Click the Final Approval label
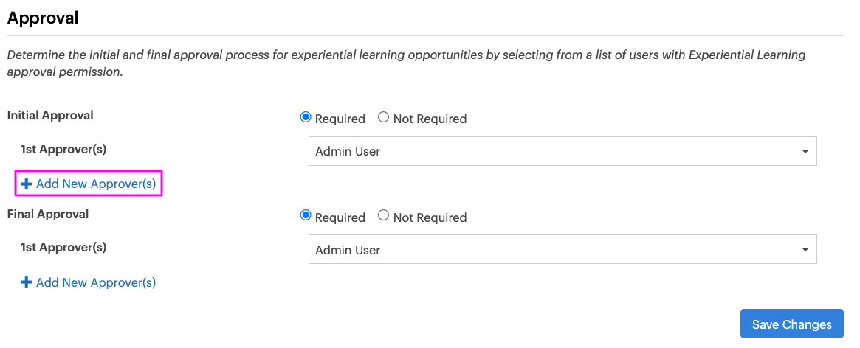The width and height of the screenshot is (860, 348). [x=48, y=214]
